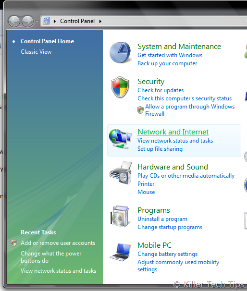Click Change startup programs
This screenshot has height=291, width=247.
[x=170, y=227]
